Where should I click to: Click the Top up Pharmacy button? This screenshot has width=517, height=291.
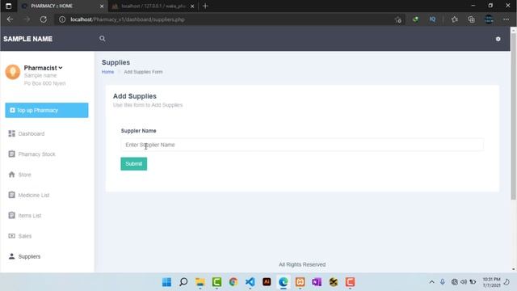click(47, 110)
